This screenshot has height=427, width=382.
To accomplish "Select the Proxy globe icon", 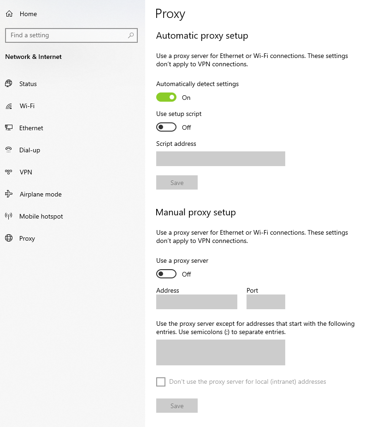I will pyautogui.click(x=9, y=238).
